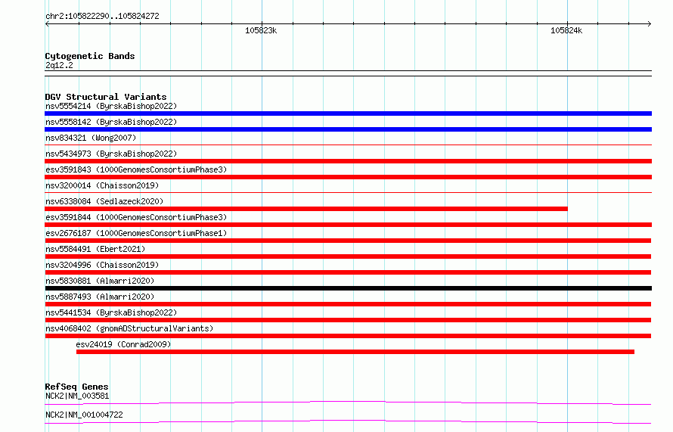The width and height of the screenshot is (673, 432).
Task: Open variant nsv6338084 (Sedlazeck2020) label
Action: pyautogui.click(x=104, y=201)
